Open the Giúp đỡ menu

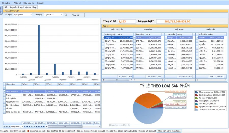coord(40,3)
